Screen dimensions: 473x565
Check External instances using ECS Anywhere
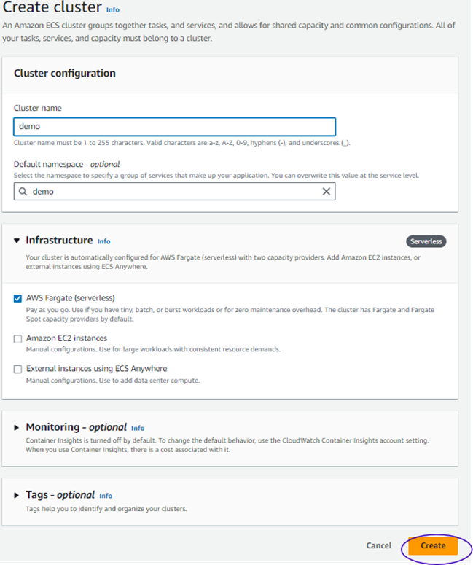(x=17, y=370)
